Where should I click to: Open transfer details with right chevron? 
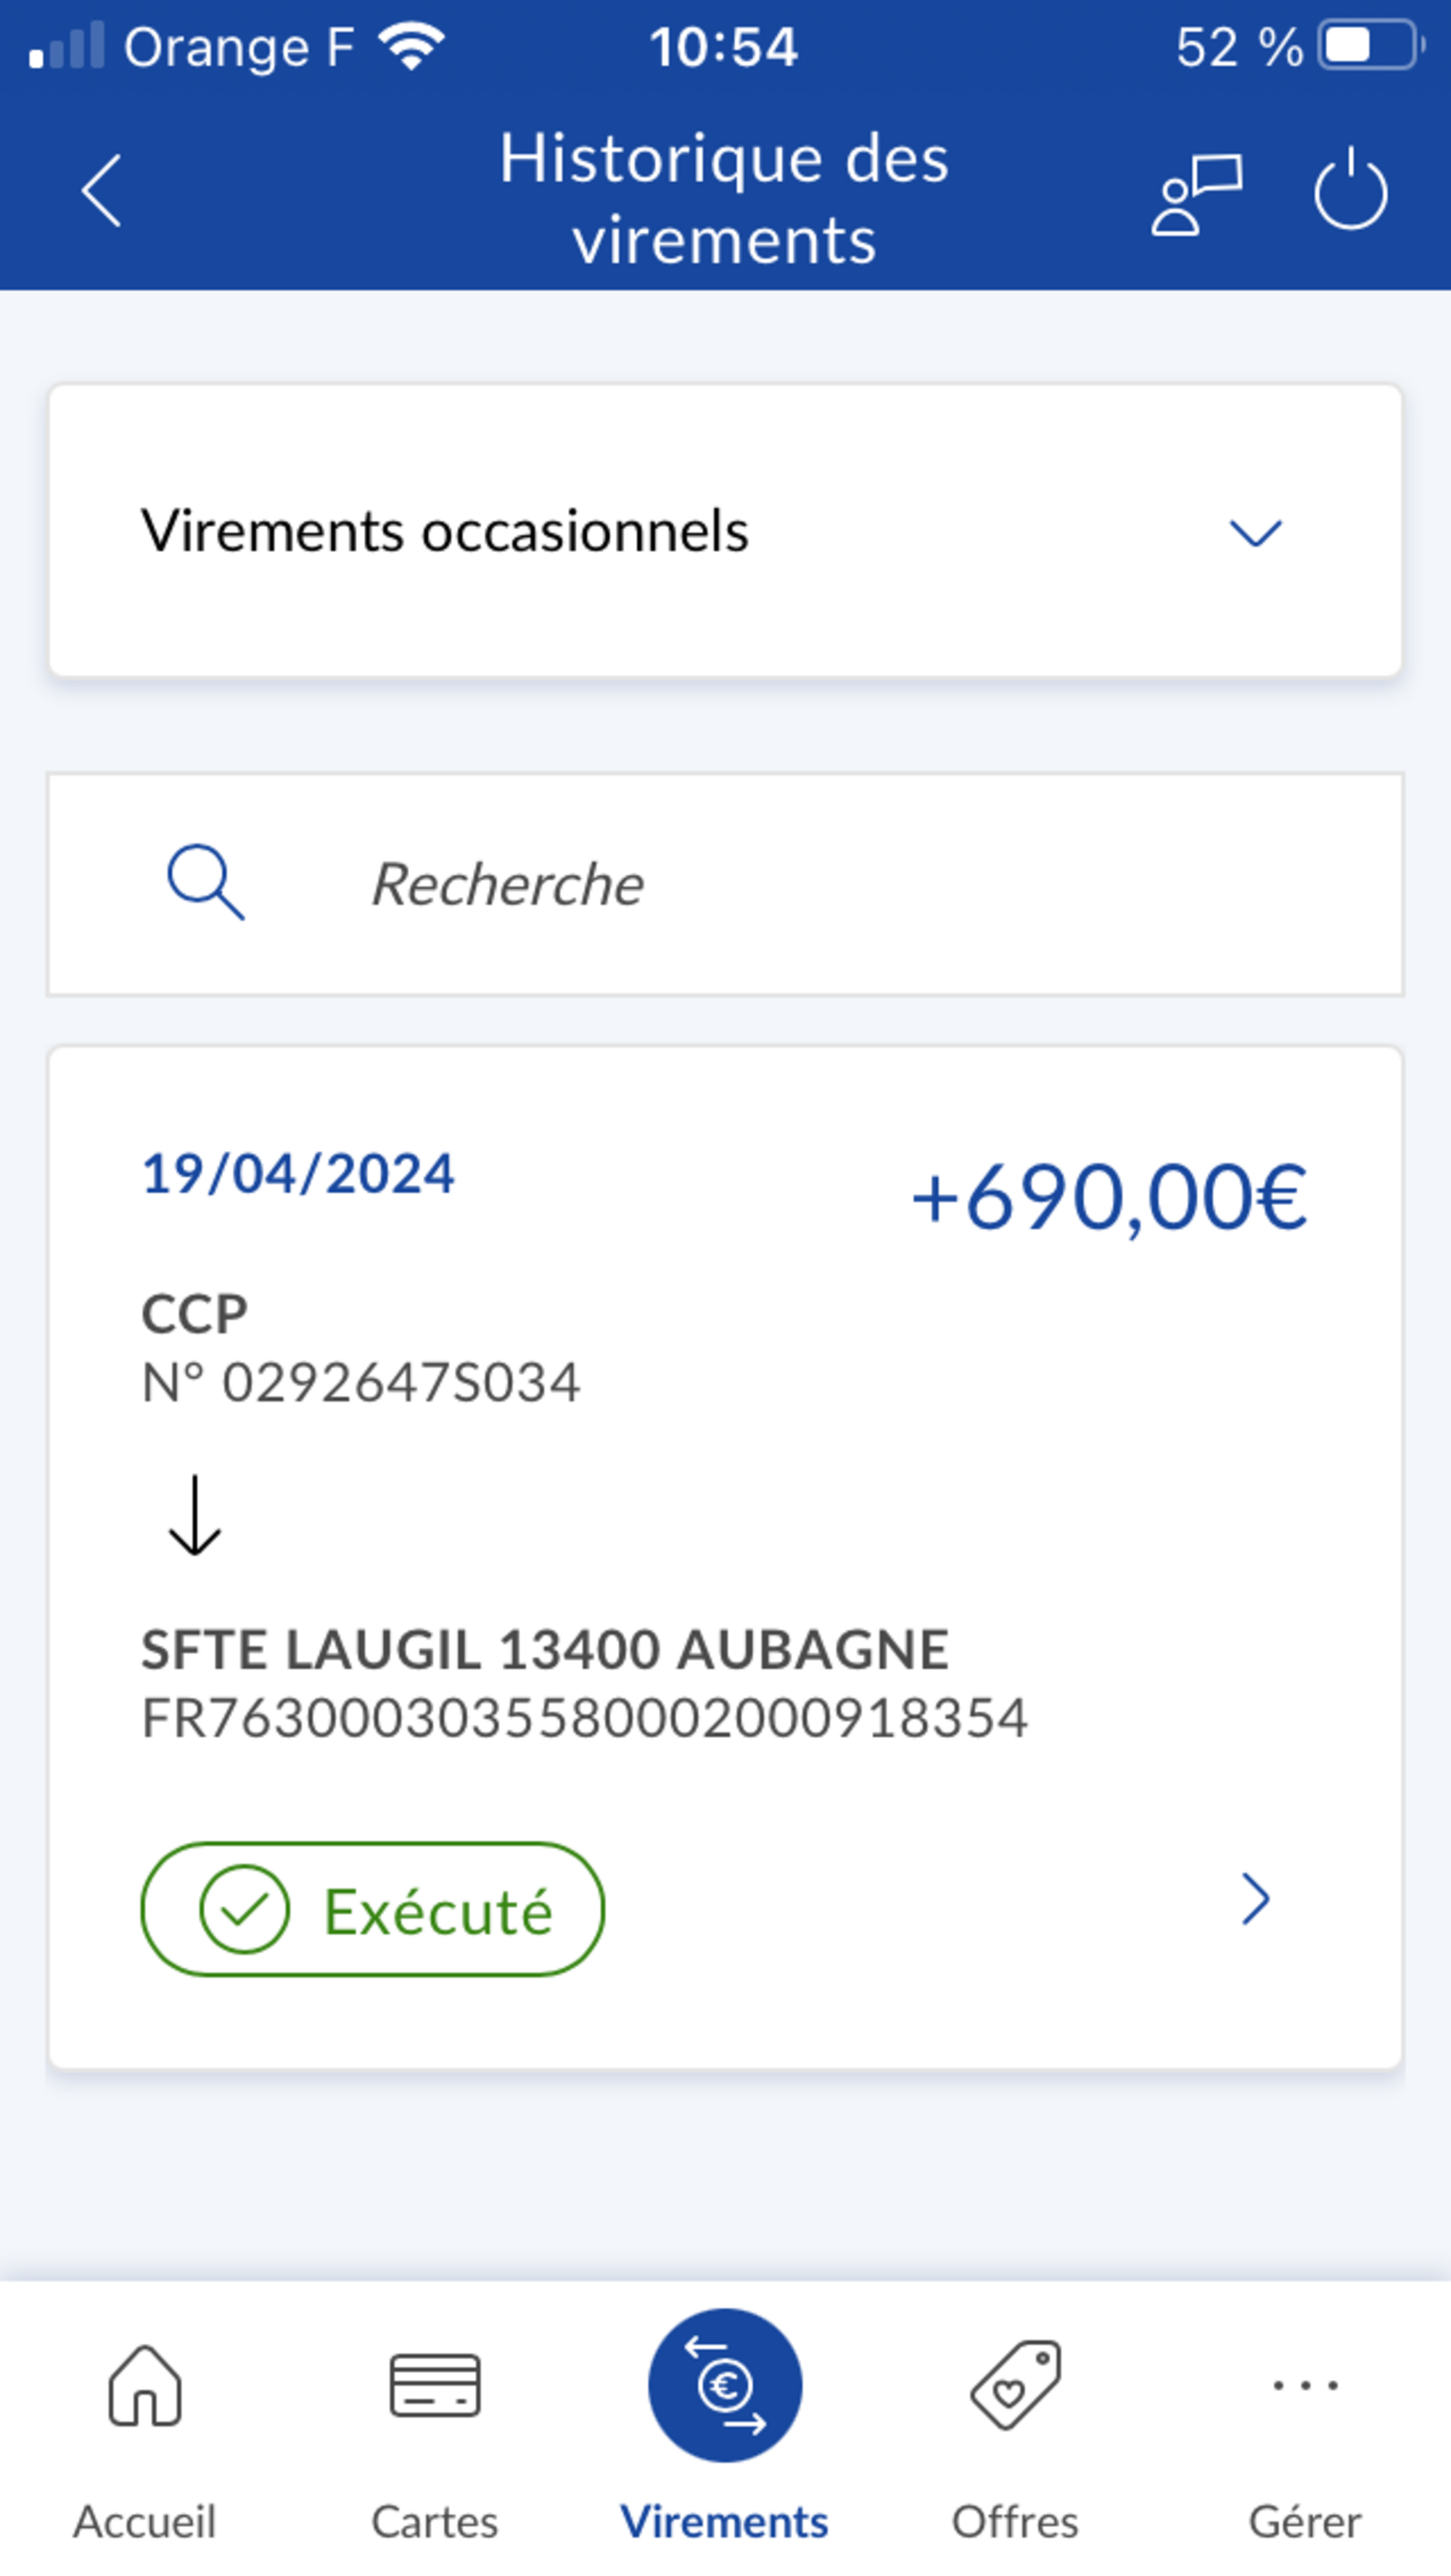tap(1255, 1899)
